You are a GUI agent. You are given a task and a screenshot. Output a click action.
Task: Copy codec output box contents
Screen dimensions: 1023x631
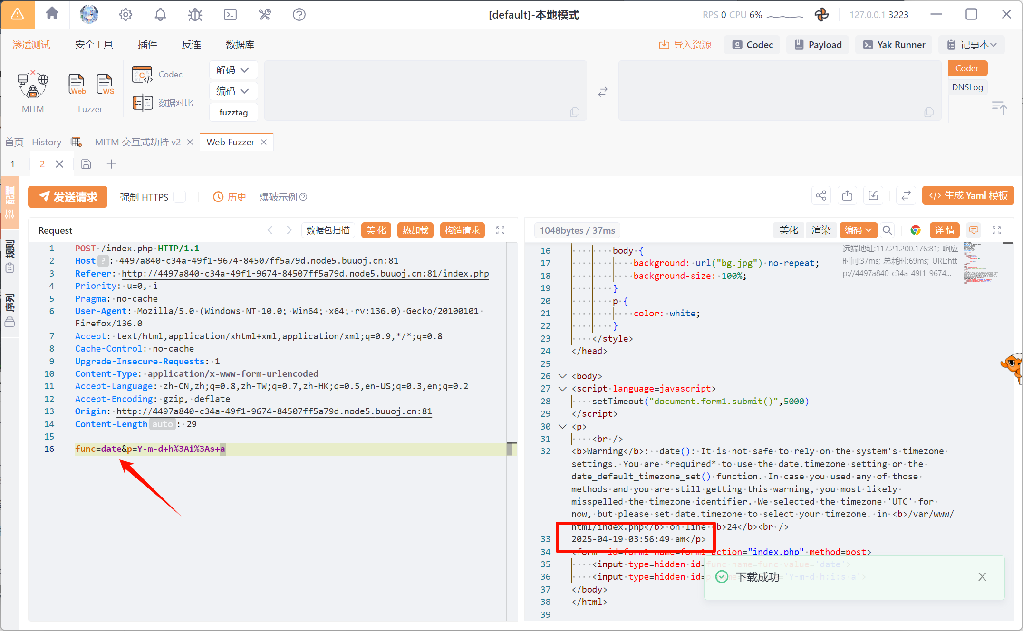(929, 112)
